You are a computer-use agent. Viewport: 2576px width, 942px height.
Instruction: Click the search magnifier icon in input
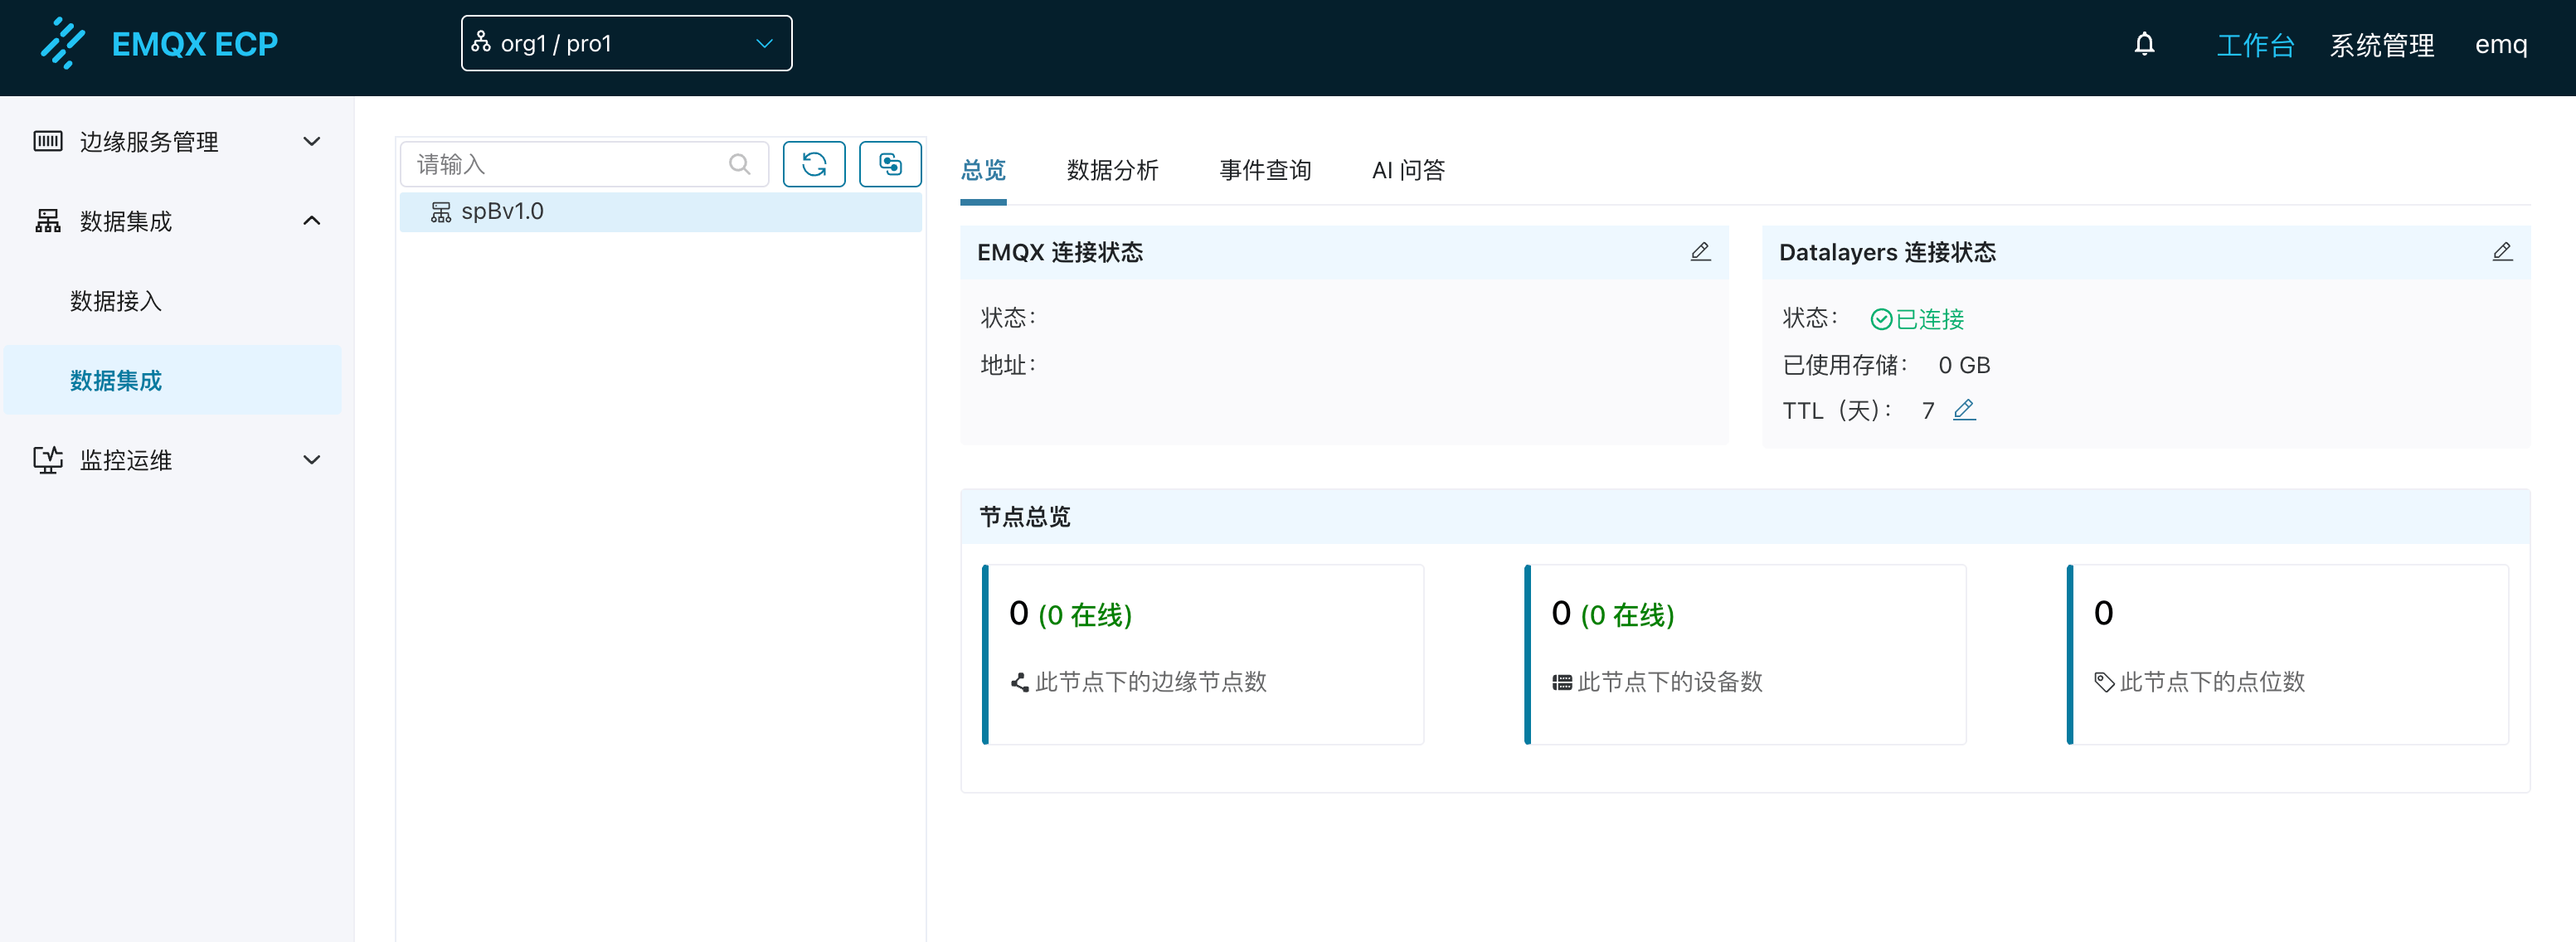click(x=739, y=164)
